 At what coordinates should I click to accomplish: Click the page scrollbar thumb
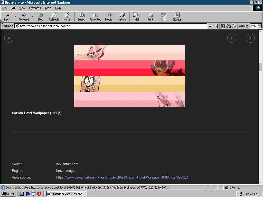point(260,67)
